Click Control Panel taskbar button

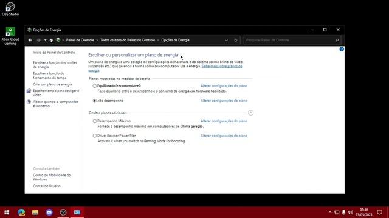tap(77, 213)
